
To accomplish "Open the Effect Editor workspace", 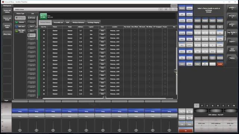I will click(7, 34).
